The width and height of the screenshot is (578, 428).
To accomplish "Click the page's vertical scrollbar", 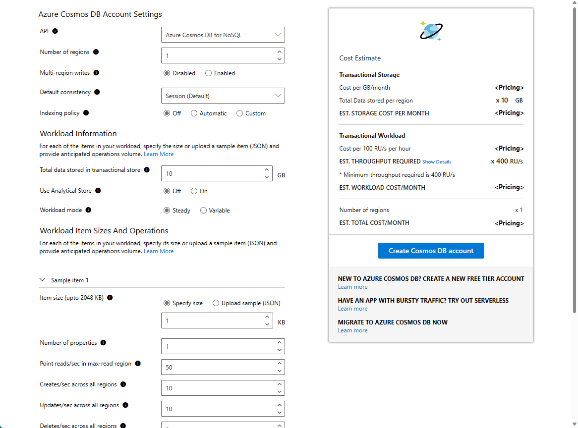I will tap(575, 149).
